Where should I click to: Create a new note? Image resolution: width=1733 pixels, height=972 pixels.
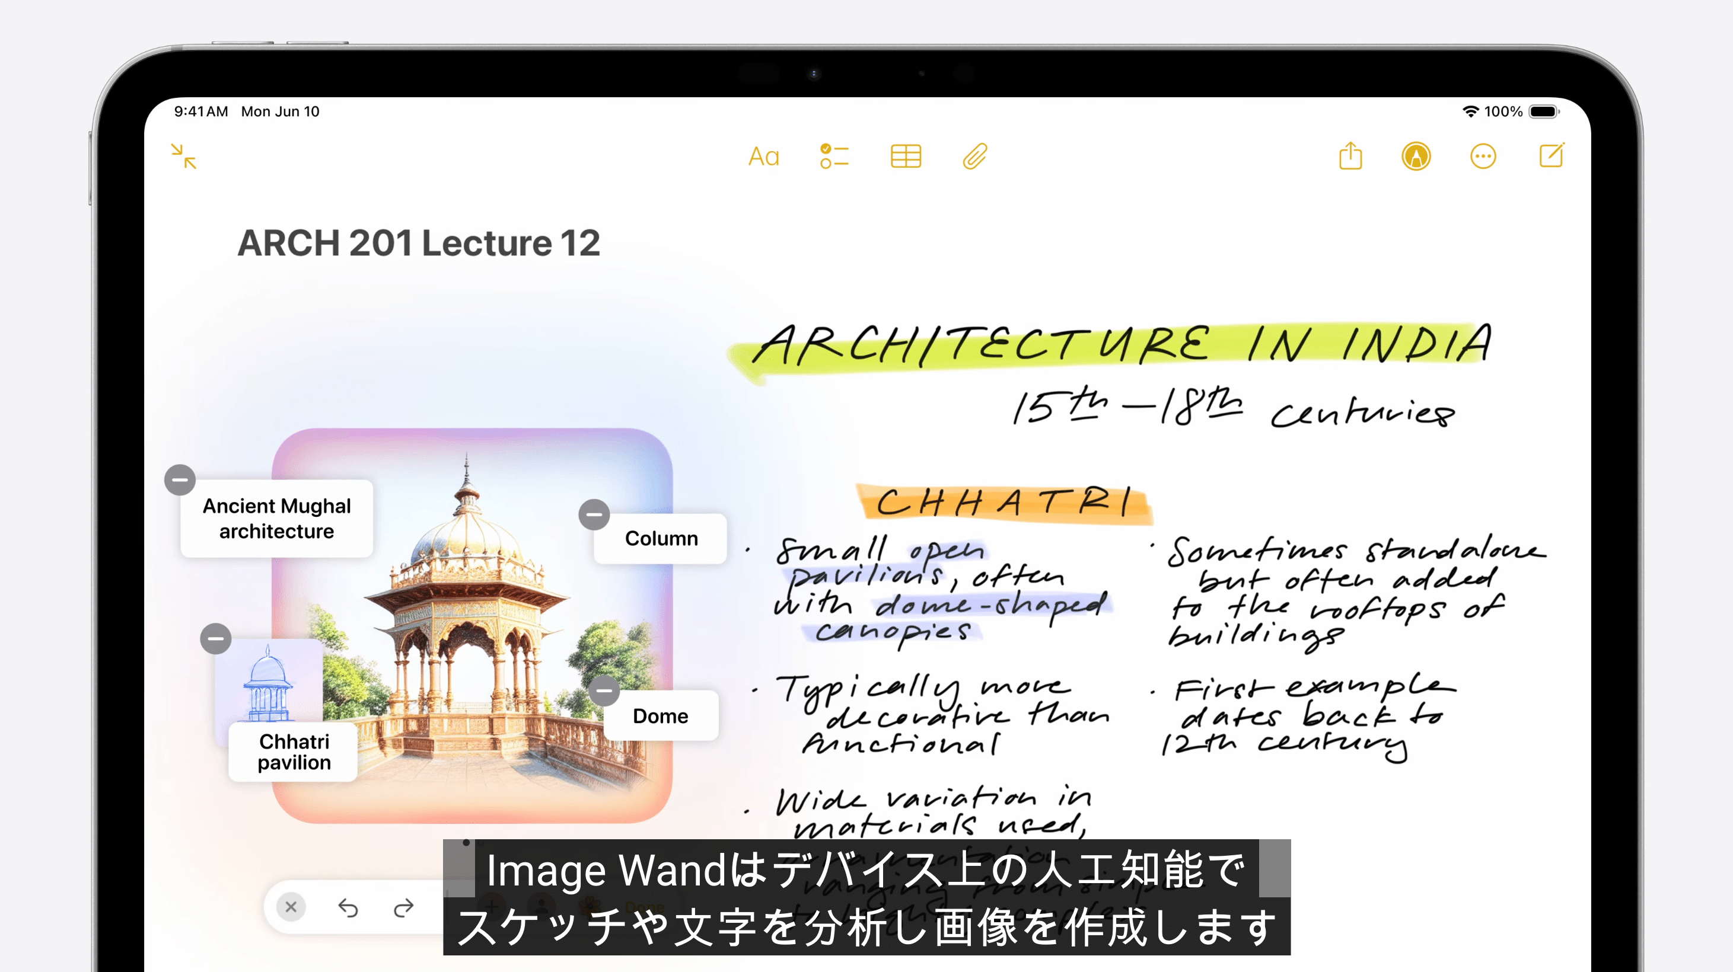tap(1552, 156)
